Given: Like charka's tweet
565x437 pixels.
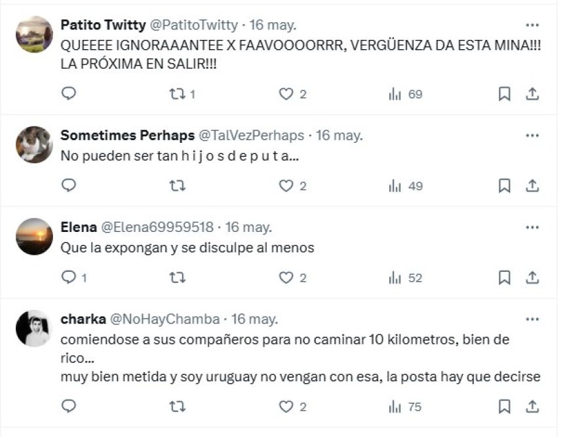Looking at the screenshot, I should (x=286, y=407).
